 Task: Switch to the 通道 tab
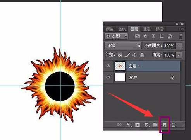[x=146, y=29]
